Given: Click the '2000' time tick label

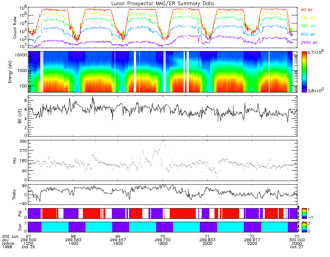Looking at the screenshot, I should (x=207, y=243).
